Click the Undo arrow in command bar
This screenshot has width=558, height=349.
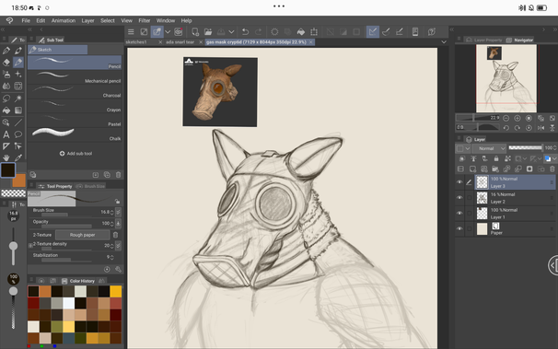click(x=245, y=32)
